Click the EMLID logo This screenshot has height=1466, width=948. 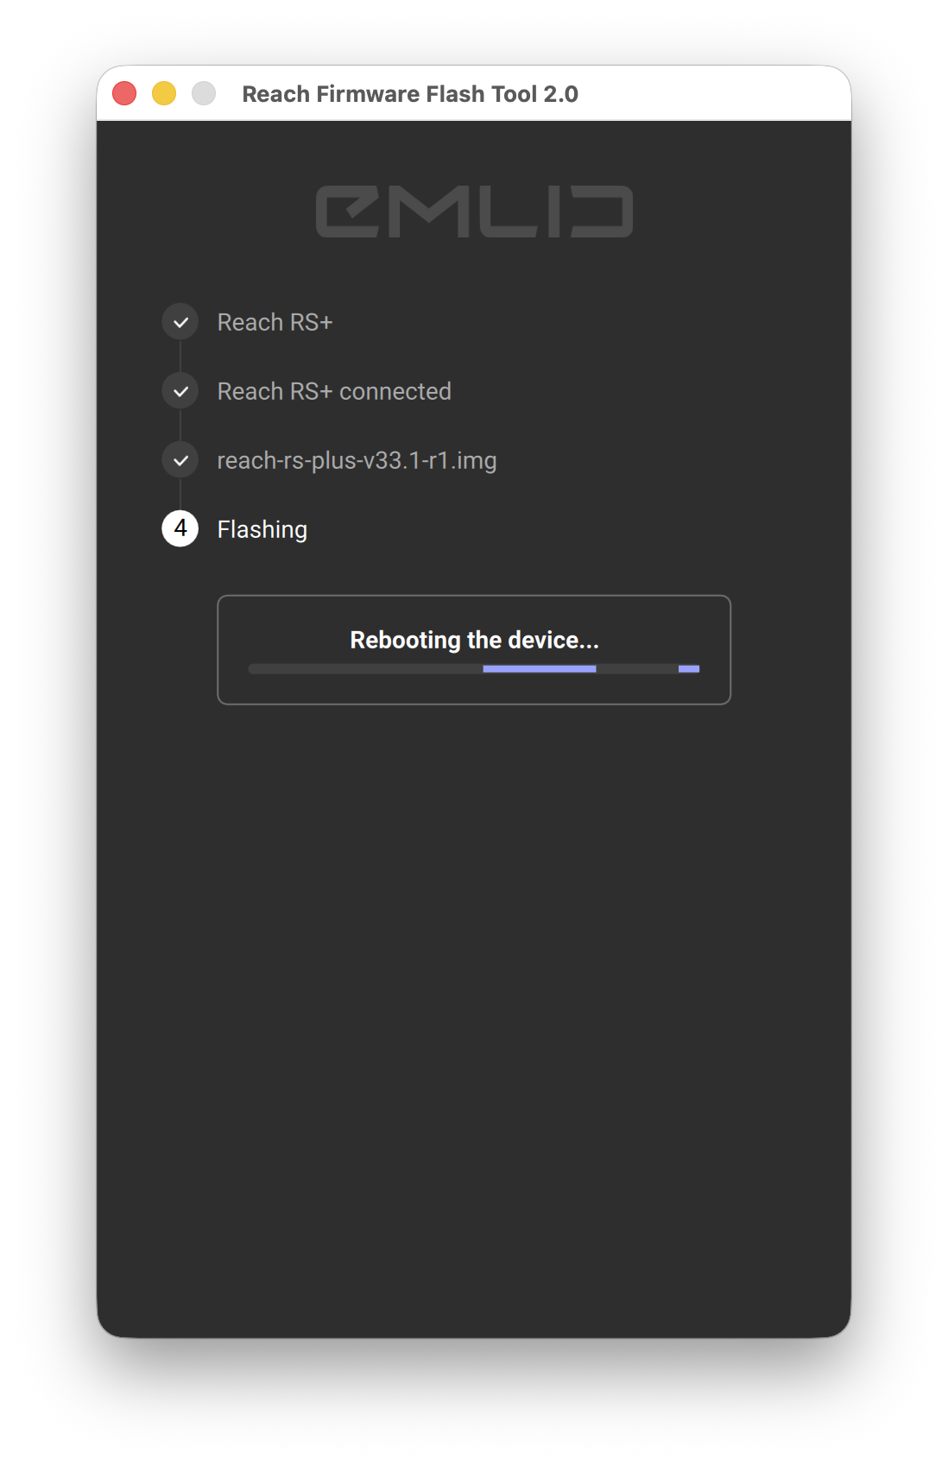pos(474,212)
